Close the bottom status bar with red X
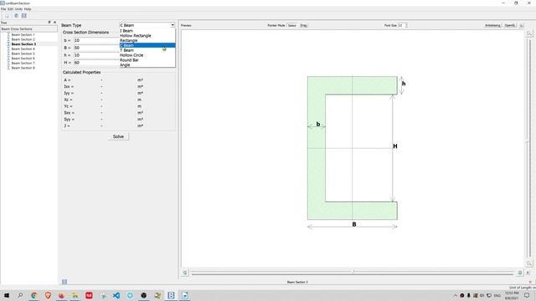The image size is (536, 301). (x=530, y=283)
